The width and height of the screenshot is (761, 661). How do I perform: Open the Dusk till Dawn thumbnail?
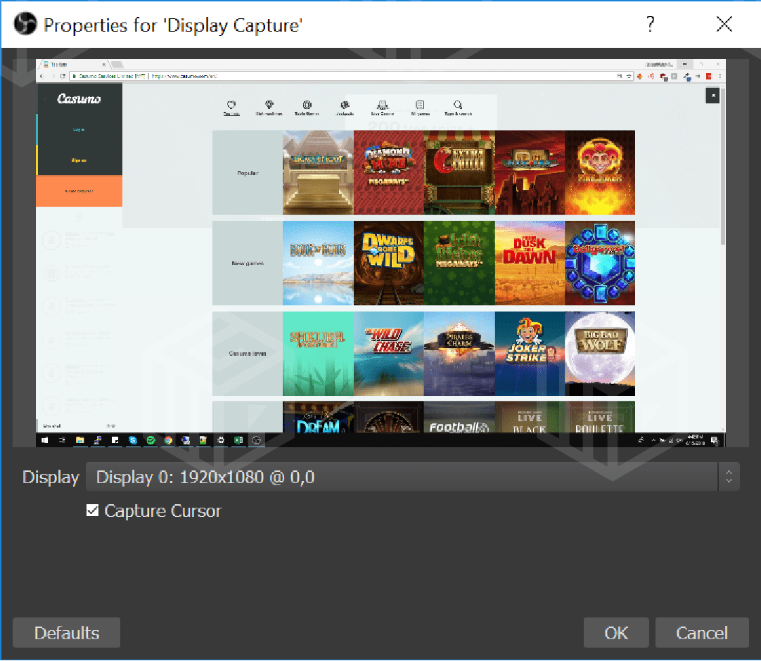click(530, 263)
